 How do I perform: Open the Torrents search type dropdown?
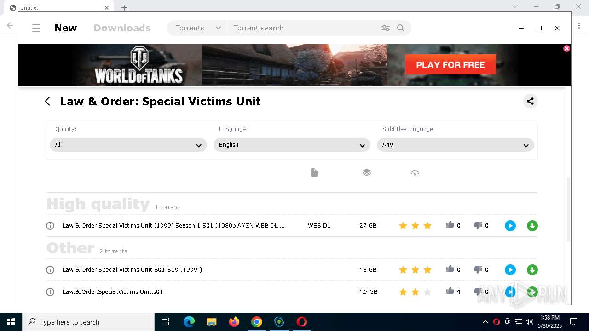197,28
